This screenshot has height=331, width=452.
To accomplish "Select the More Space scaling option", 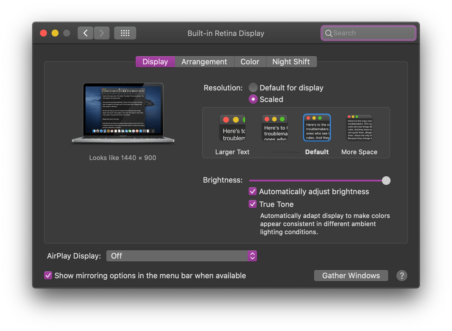I will [x=359, y=128].
